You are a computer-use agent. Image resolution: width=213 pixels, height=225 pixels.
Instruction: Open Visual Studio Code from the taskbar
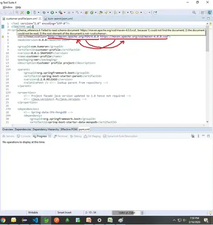click(x=35, y=220)
